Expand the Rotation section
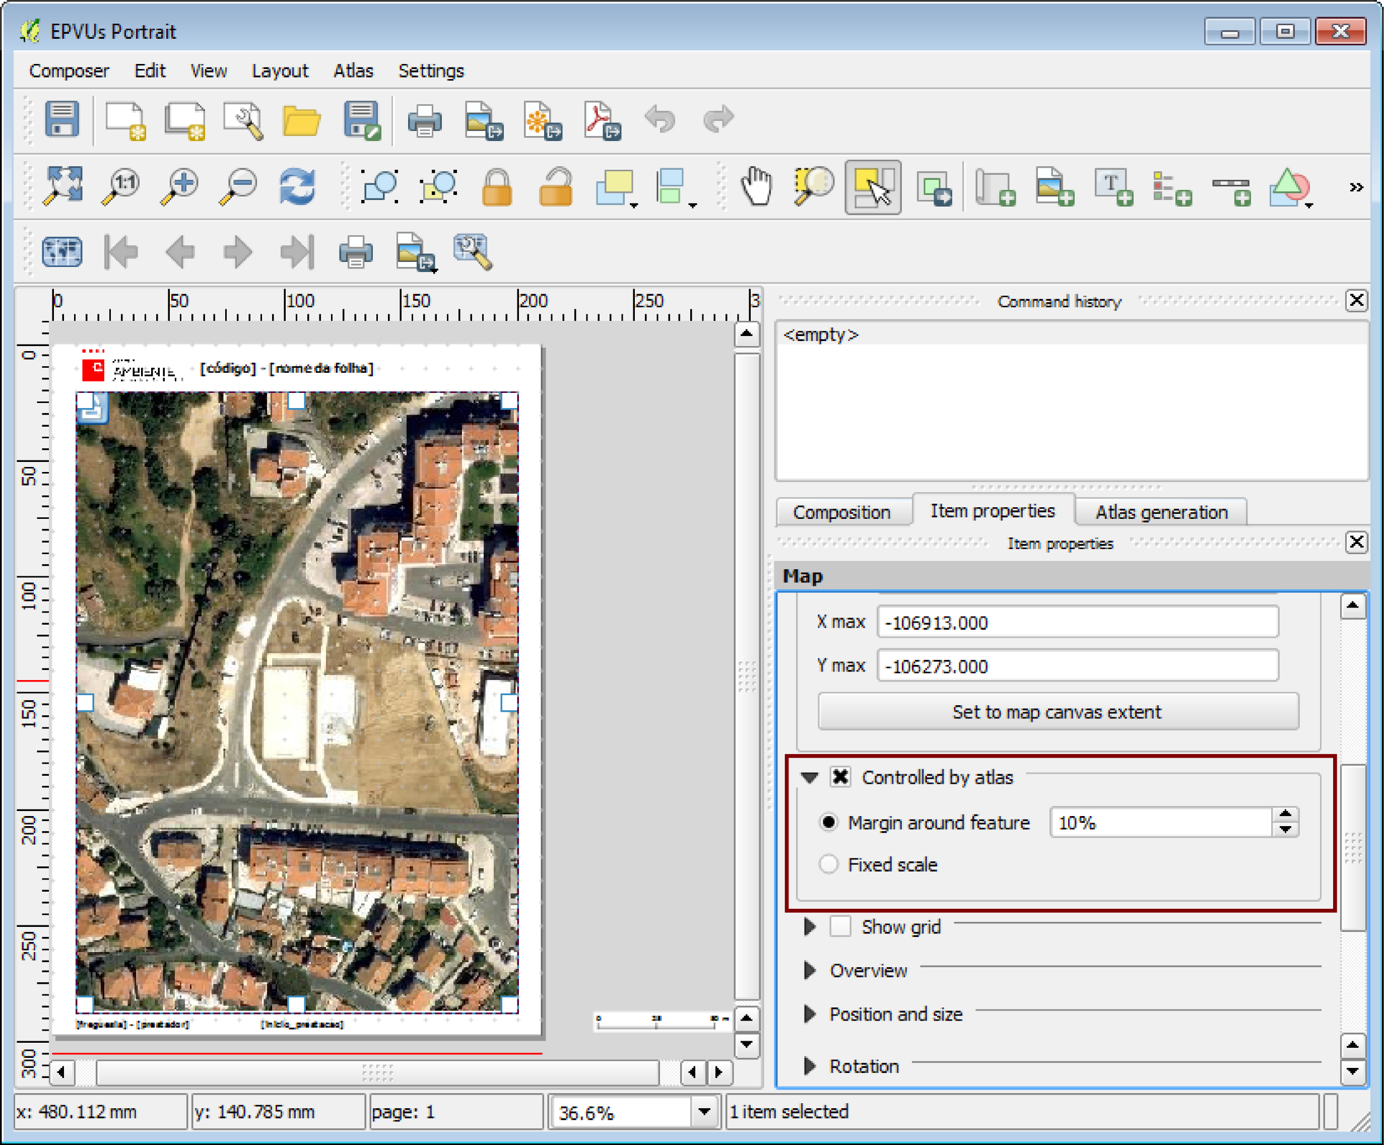Screen dimensions: 1384x1145 pyautogui.click(x=810, y=1065)
